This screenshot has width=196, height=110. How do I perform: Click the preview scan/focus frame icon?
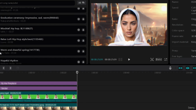pyautogui.click(x=152, y=60)
